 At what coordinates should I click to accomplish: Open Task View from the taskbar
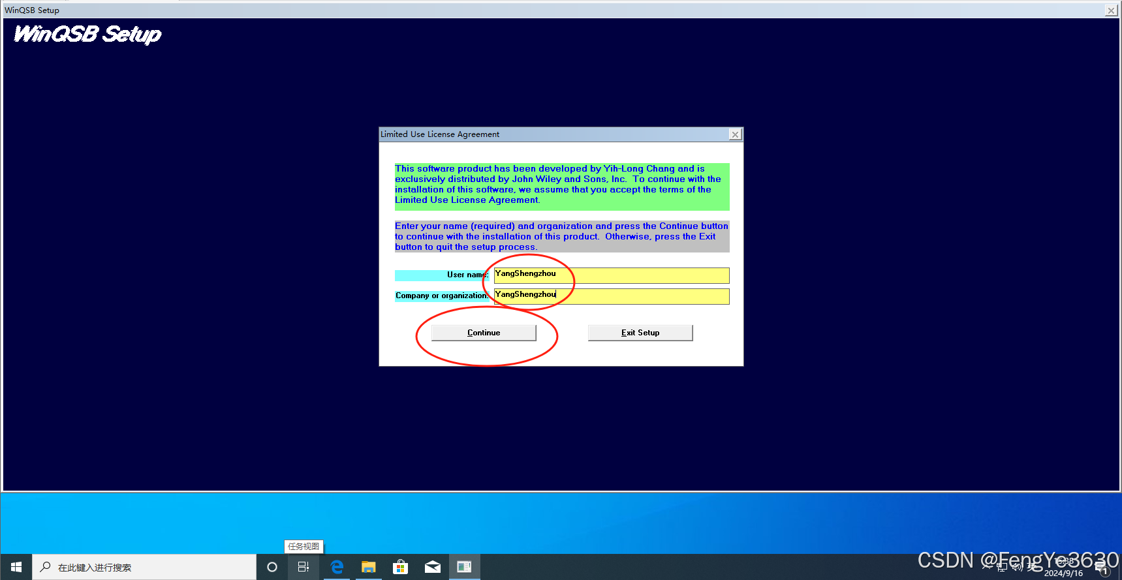(304, 567)
